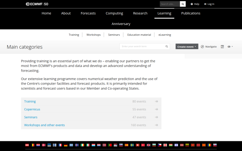Open the Education material tab

click(139, 35)
